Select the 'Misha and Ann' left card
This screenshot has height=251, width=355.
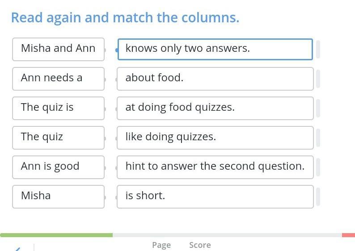(x=58, y=49)
